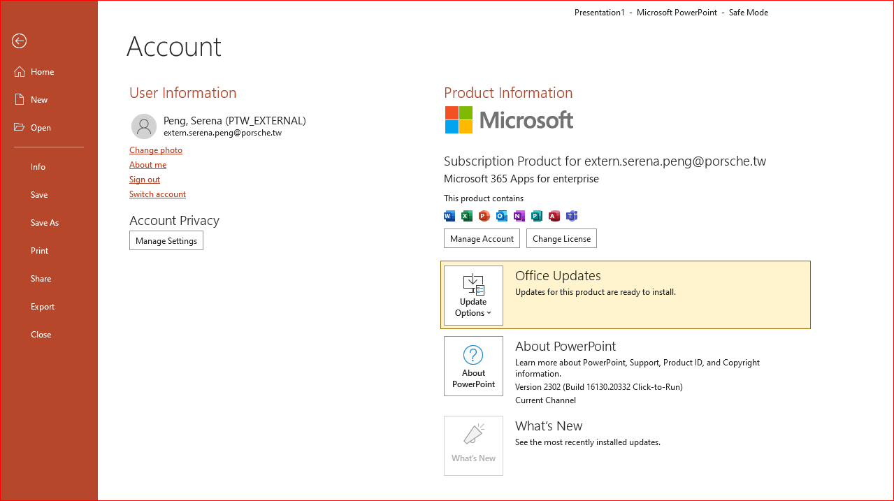The width and height of the screenshot is (894, 501).
Task: Click the Change License button
Action: pyautogui.click(x=561, y=238)
